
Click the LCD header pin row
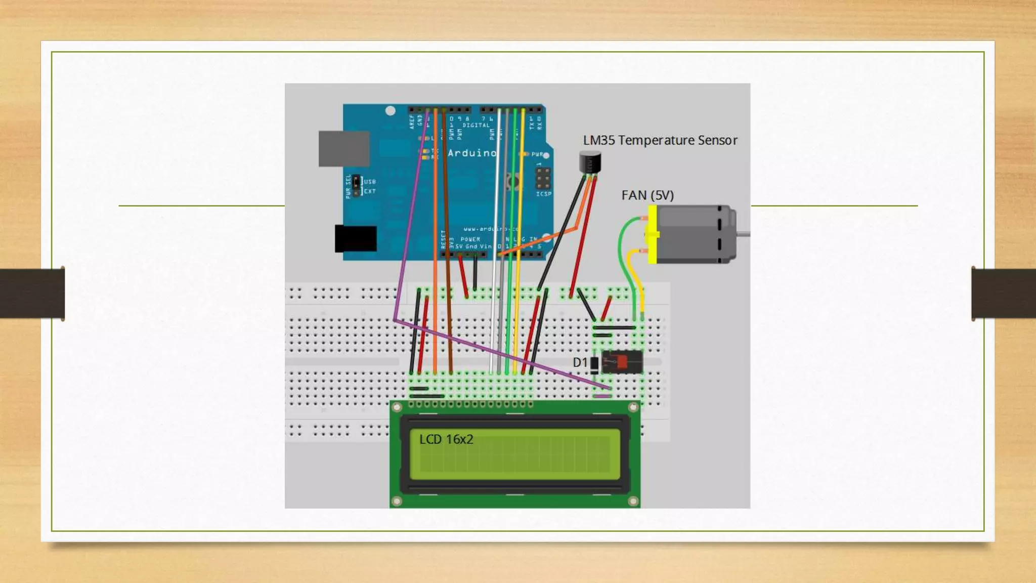(x=470, y=404)
